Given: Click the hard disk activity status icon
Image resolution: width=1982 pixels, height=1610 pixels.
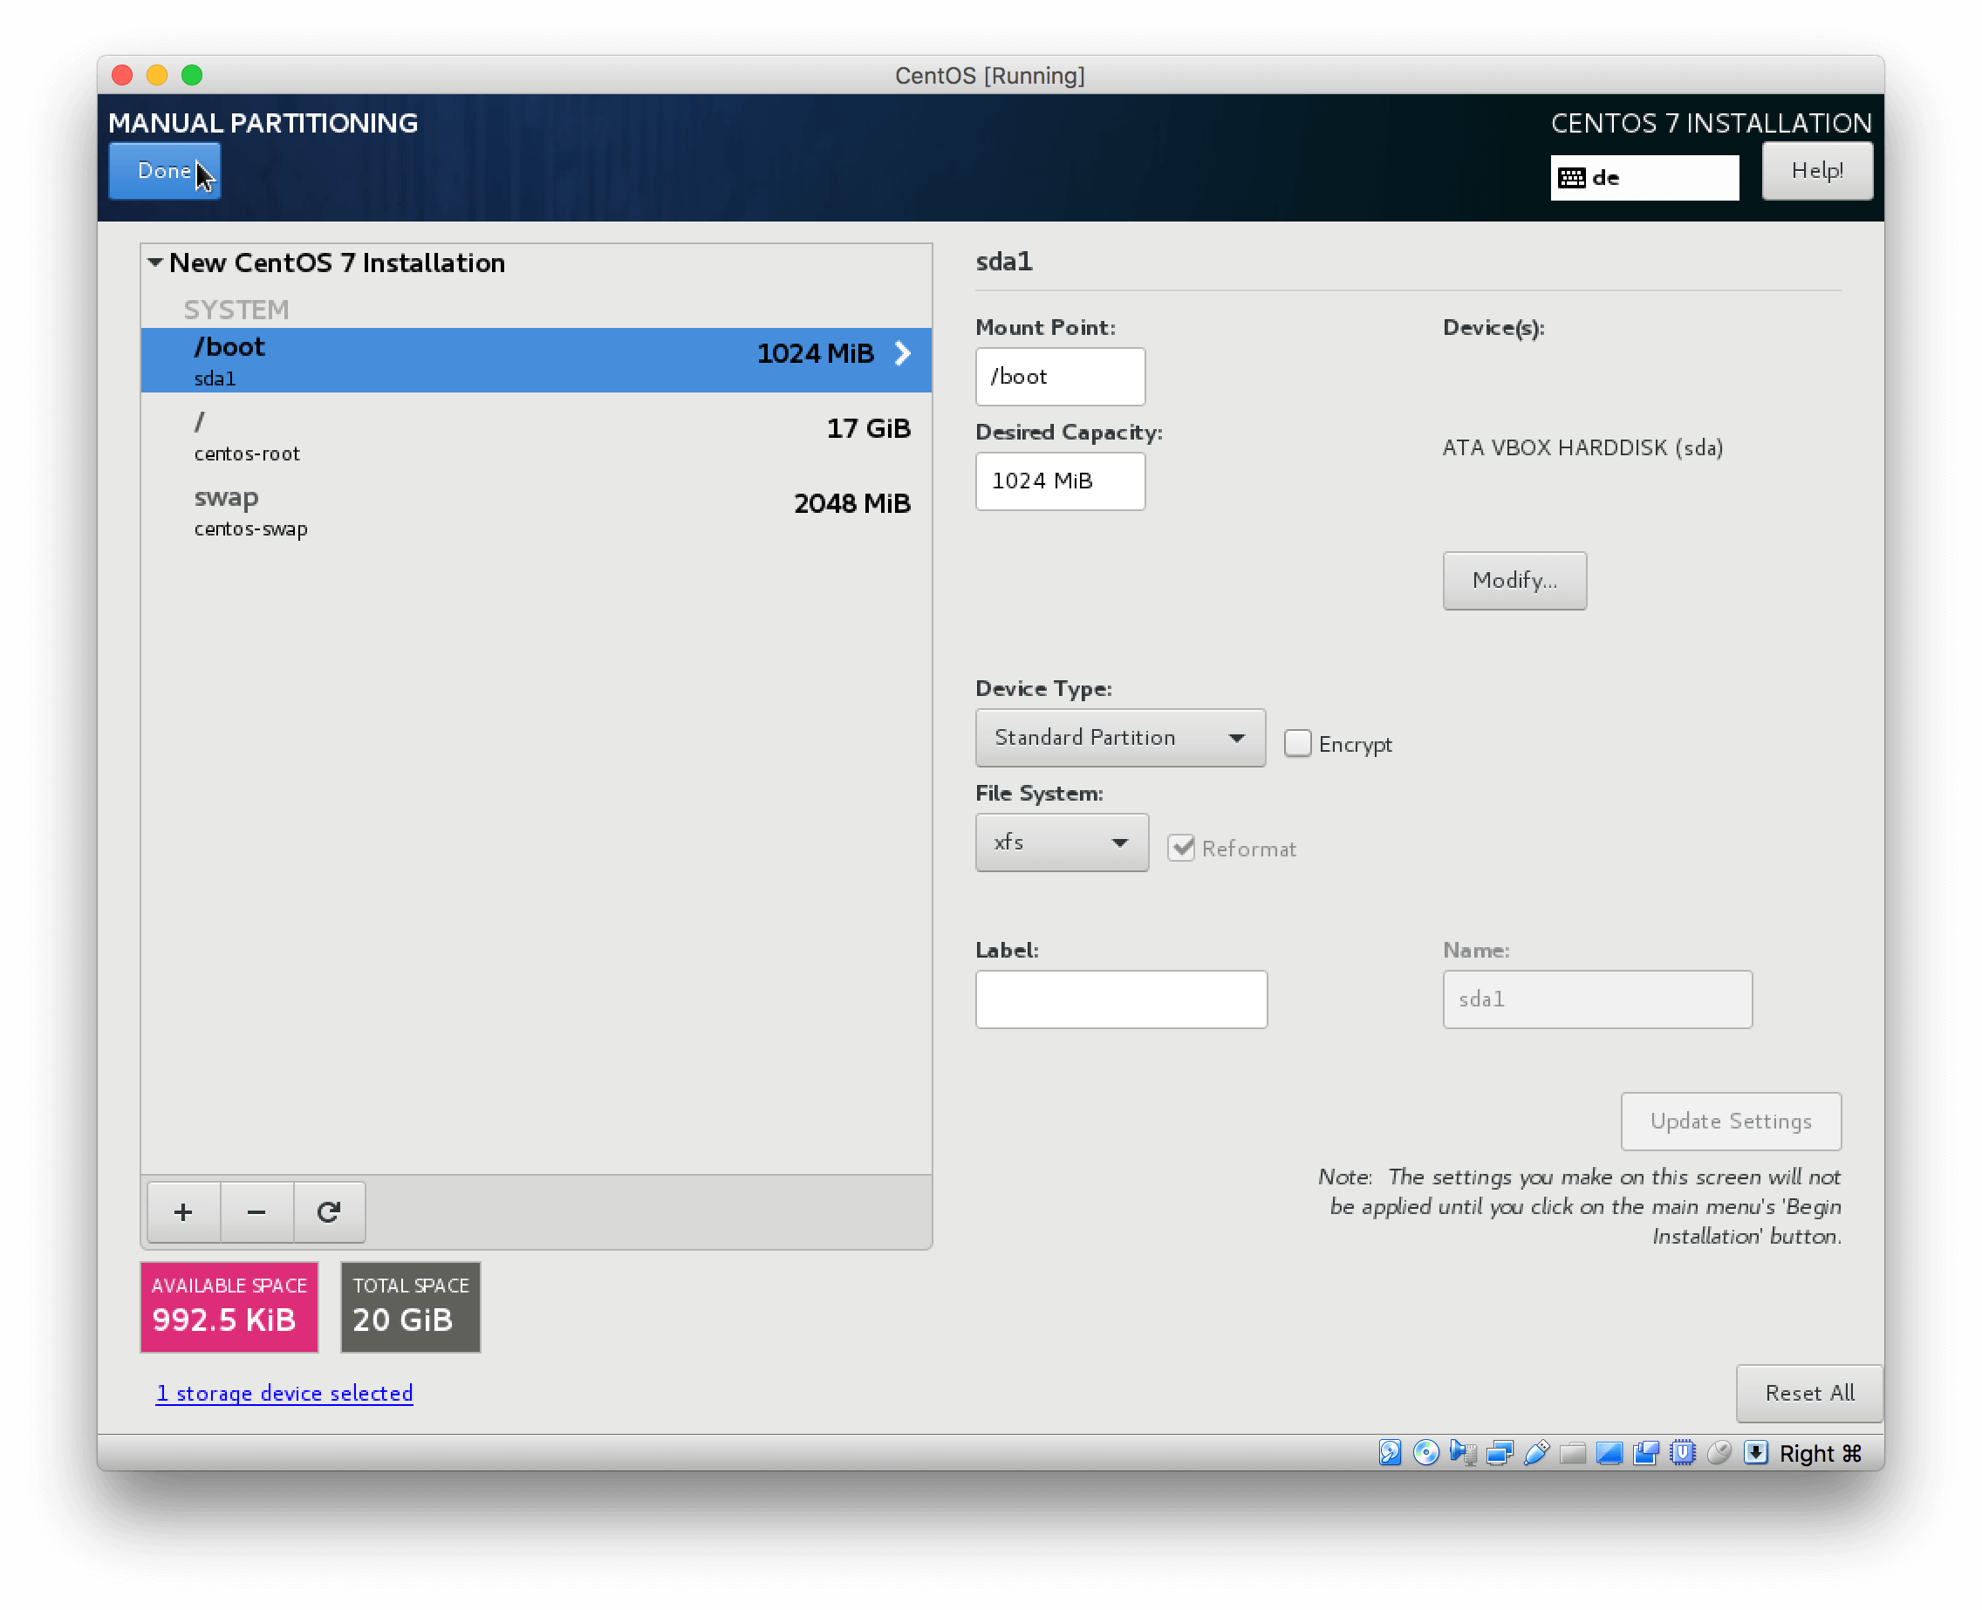Looking at the screenshot, I should click(1391, 1452).
